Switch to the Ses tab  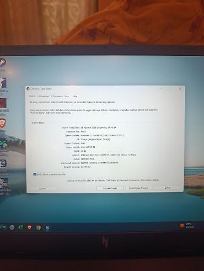pos(67,96)
